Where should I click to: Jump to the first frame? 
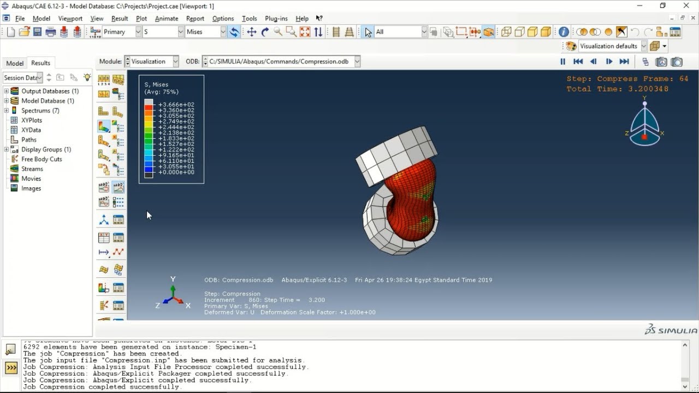coord(578,62)
